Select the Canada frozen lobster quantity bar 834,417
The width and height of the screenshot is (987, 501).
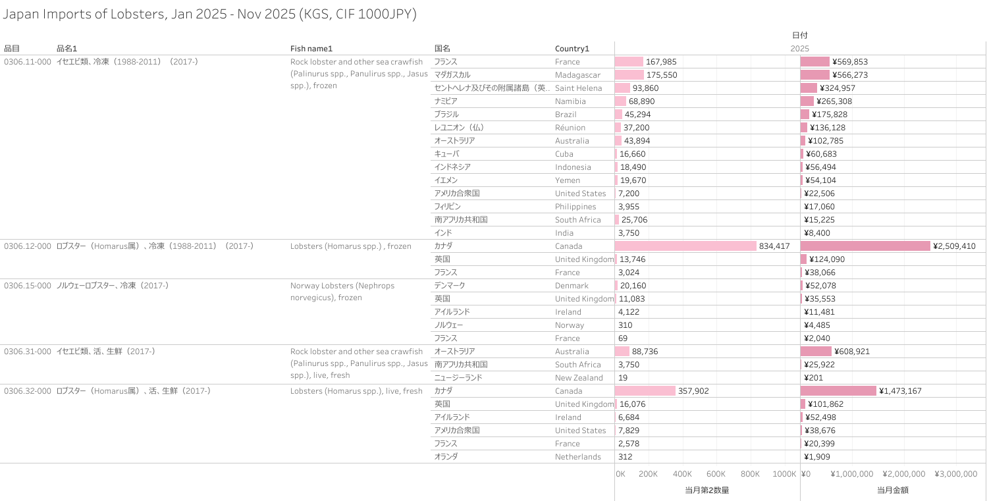click(x=685, y=246)
